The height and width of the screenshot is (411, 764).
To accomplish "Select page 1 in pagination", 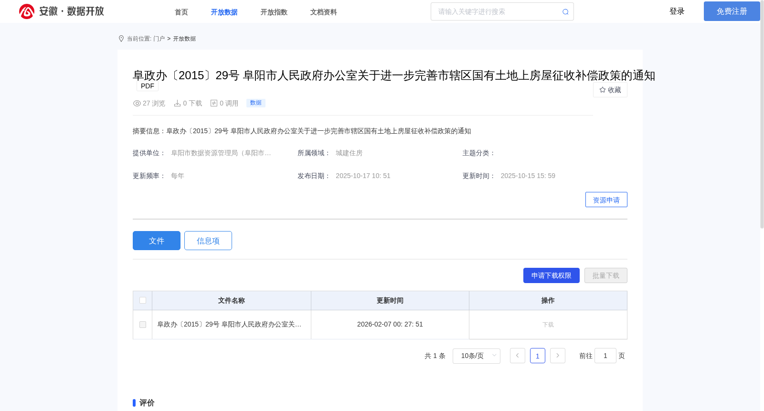I will [538, 356].
